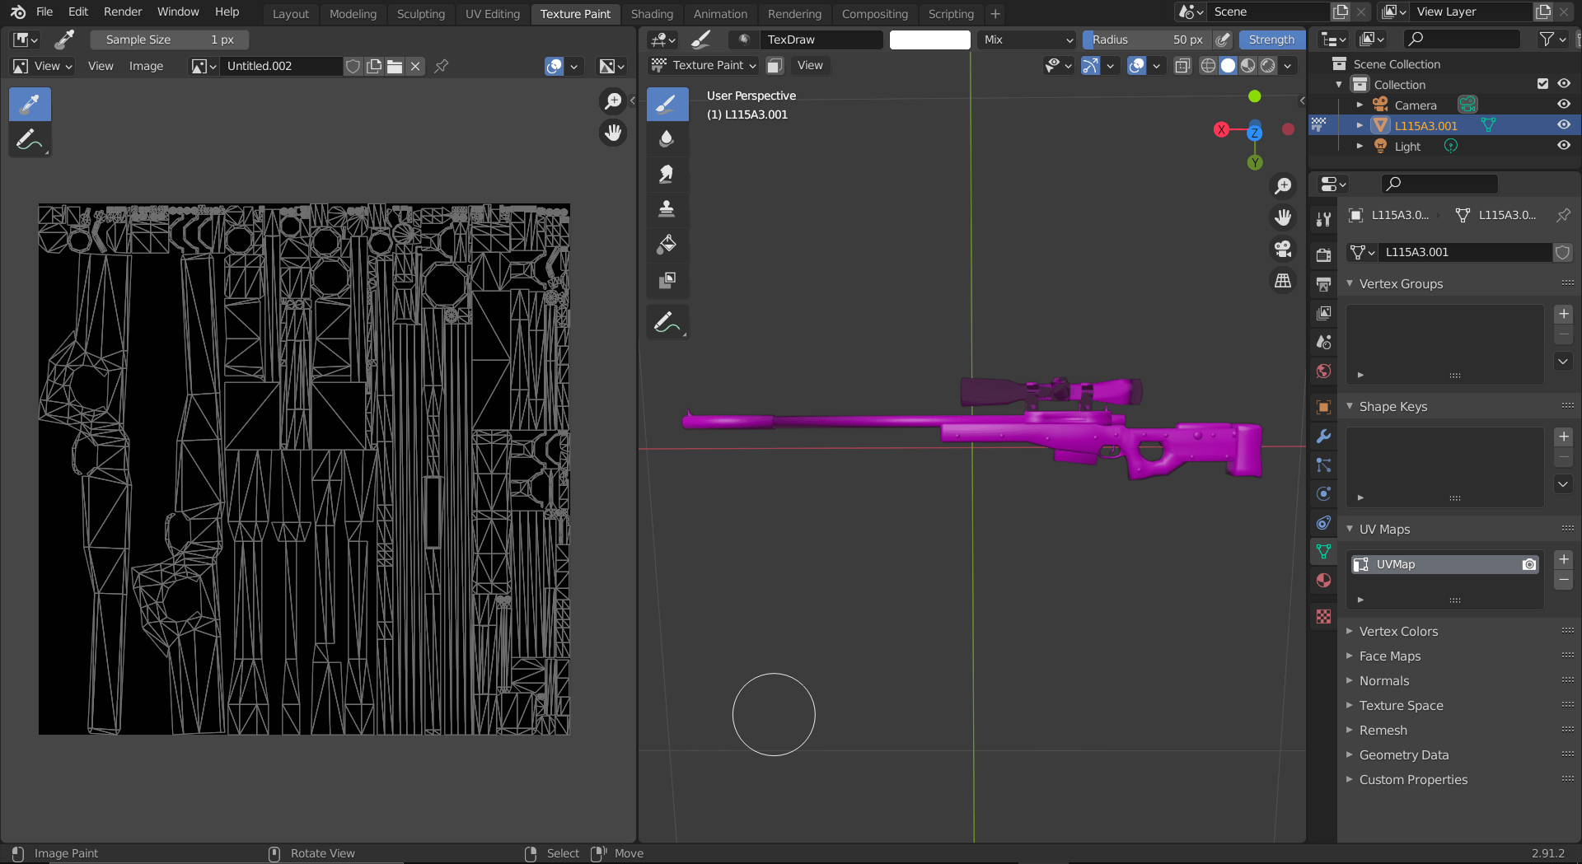Open the Modifier Properties tab

[1323, 436]
